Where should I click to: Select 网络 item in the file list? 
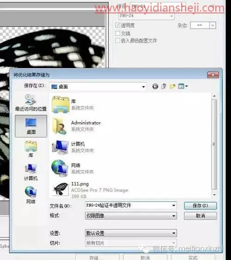coord(73,168)
